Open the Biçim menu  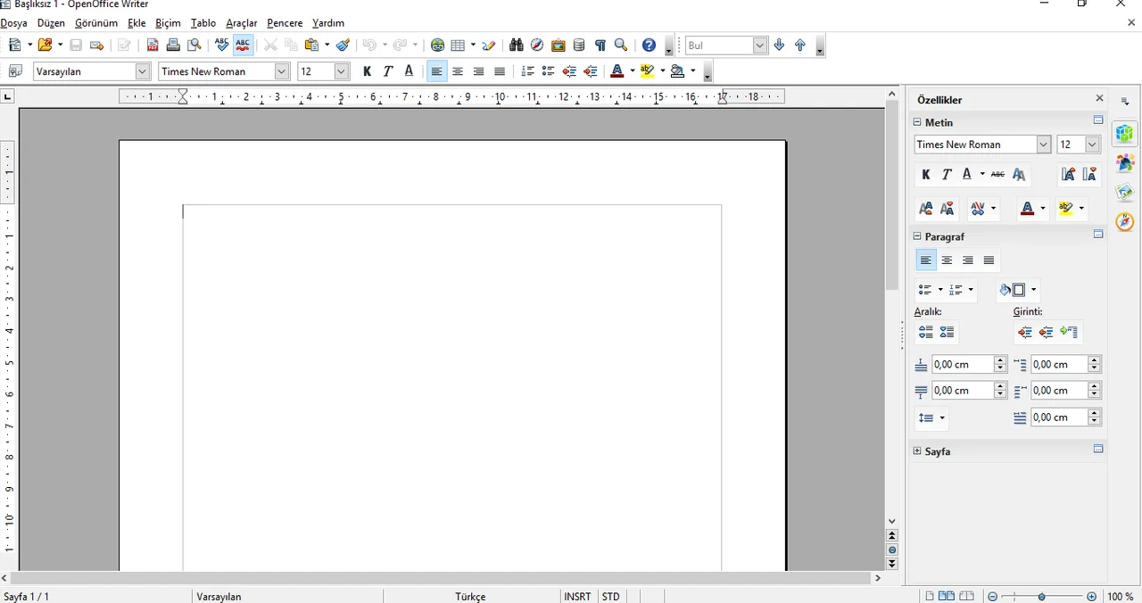pyautogui.click(x=168, y=23)
